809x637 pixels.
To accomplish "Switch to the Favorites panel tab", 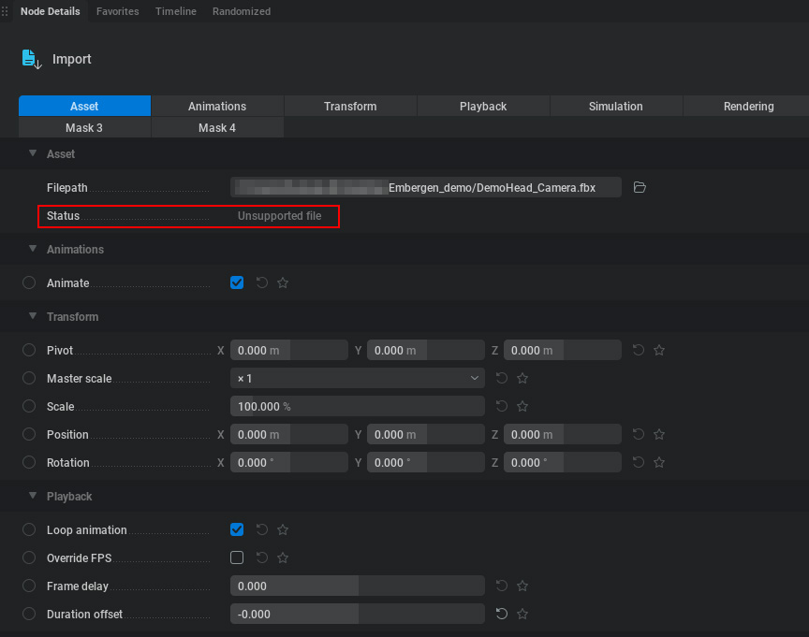I will point(118,11).
